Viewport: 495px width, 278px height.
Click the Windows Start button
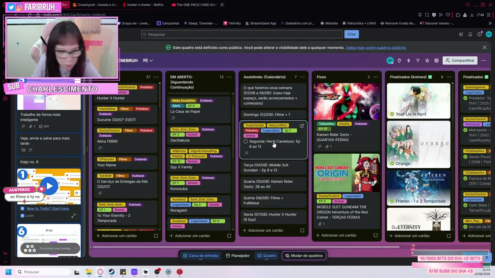point(8,272)
